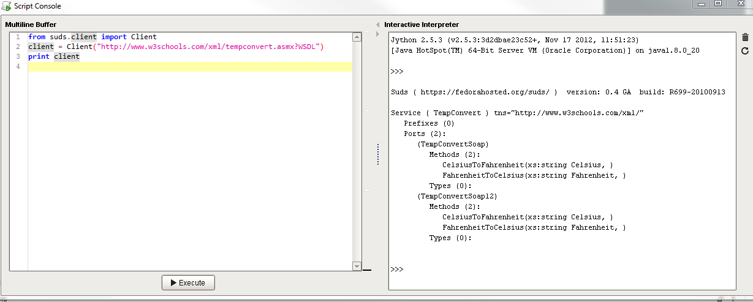Expand the split pane using the right arrow
The image size is (753, 302).
point(377,34)
